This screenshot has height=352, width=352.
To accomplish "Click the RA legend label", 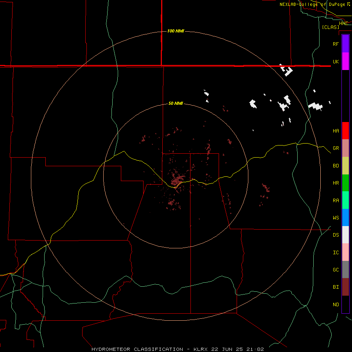I will click(x=336, y=201).
